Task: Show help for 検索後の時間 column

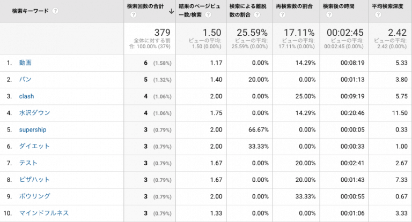Action: [329, 14]
